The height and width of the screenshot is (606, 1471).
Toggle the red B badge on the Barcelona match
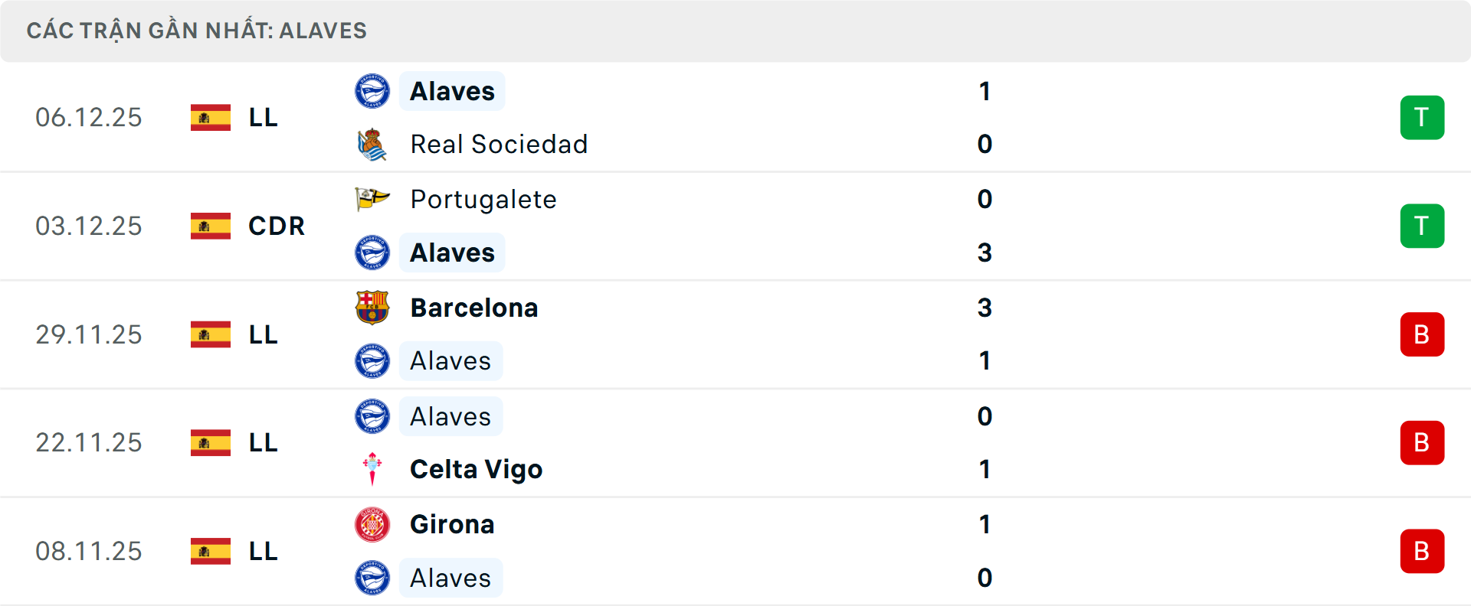click(1422, 334)
